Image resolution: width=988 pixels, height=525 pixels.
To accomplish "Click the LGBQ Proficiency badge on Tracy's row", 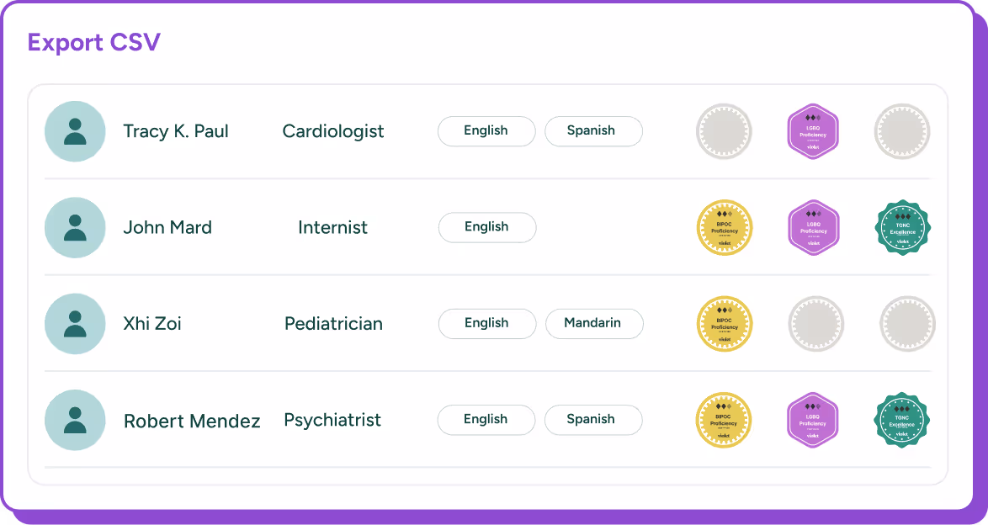I will click(x=813, y=131).
